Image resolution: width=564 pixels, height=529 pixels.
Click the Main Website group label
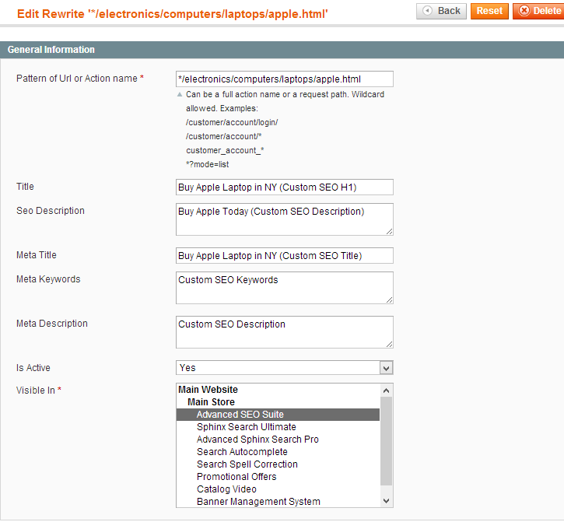click(x=208, y=390)
